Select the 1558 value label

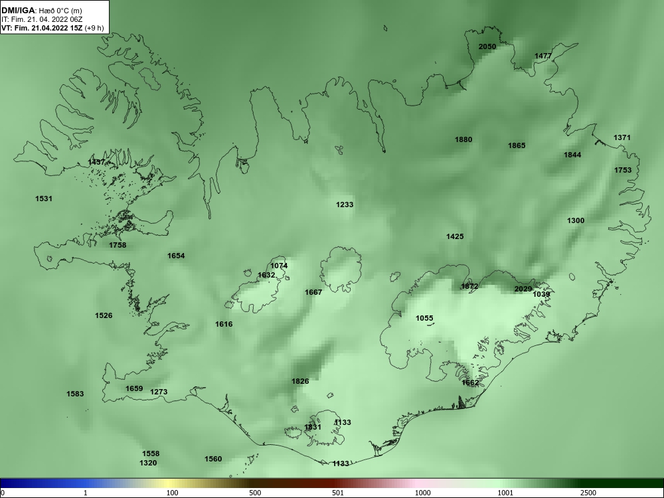pyautogui.click(x=150, y=454)
